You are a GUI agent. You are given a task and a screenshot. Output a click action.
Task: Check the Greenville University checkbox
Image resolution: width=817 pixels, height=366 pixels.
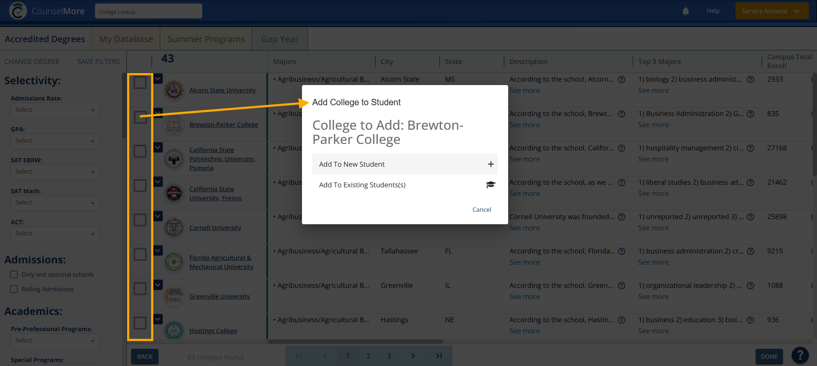[x=140, y=289]
